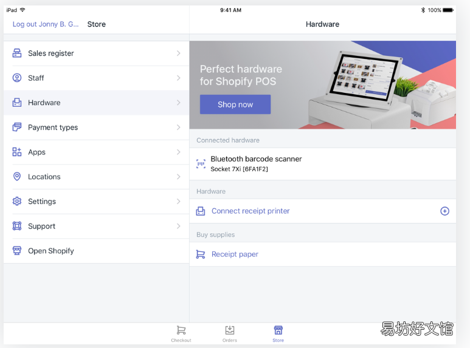The width and height of the screenshot is (470, 348).
Task: Select the Bluetooth barcode scanner entry
Action: (x=323, y=164)
